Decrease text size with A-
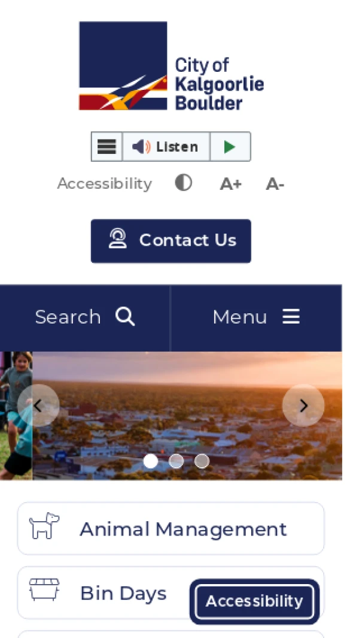Image resolution: width=359 pixels, height=638 pixels. [x=275, y=185]
